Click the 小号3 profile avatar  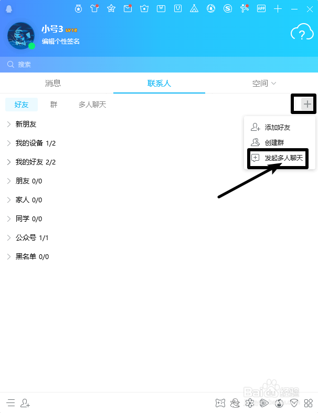21,36
